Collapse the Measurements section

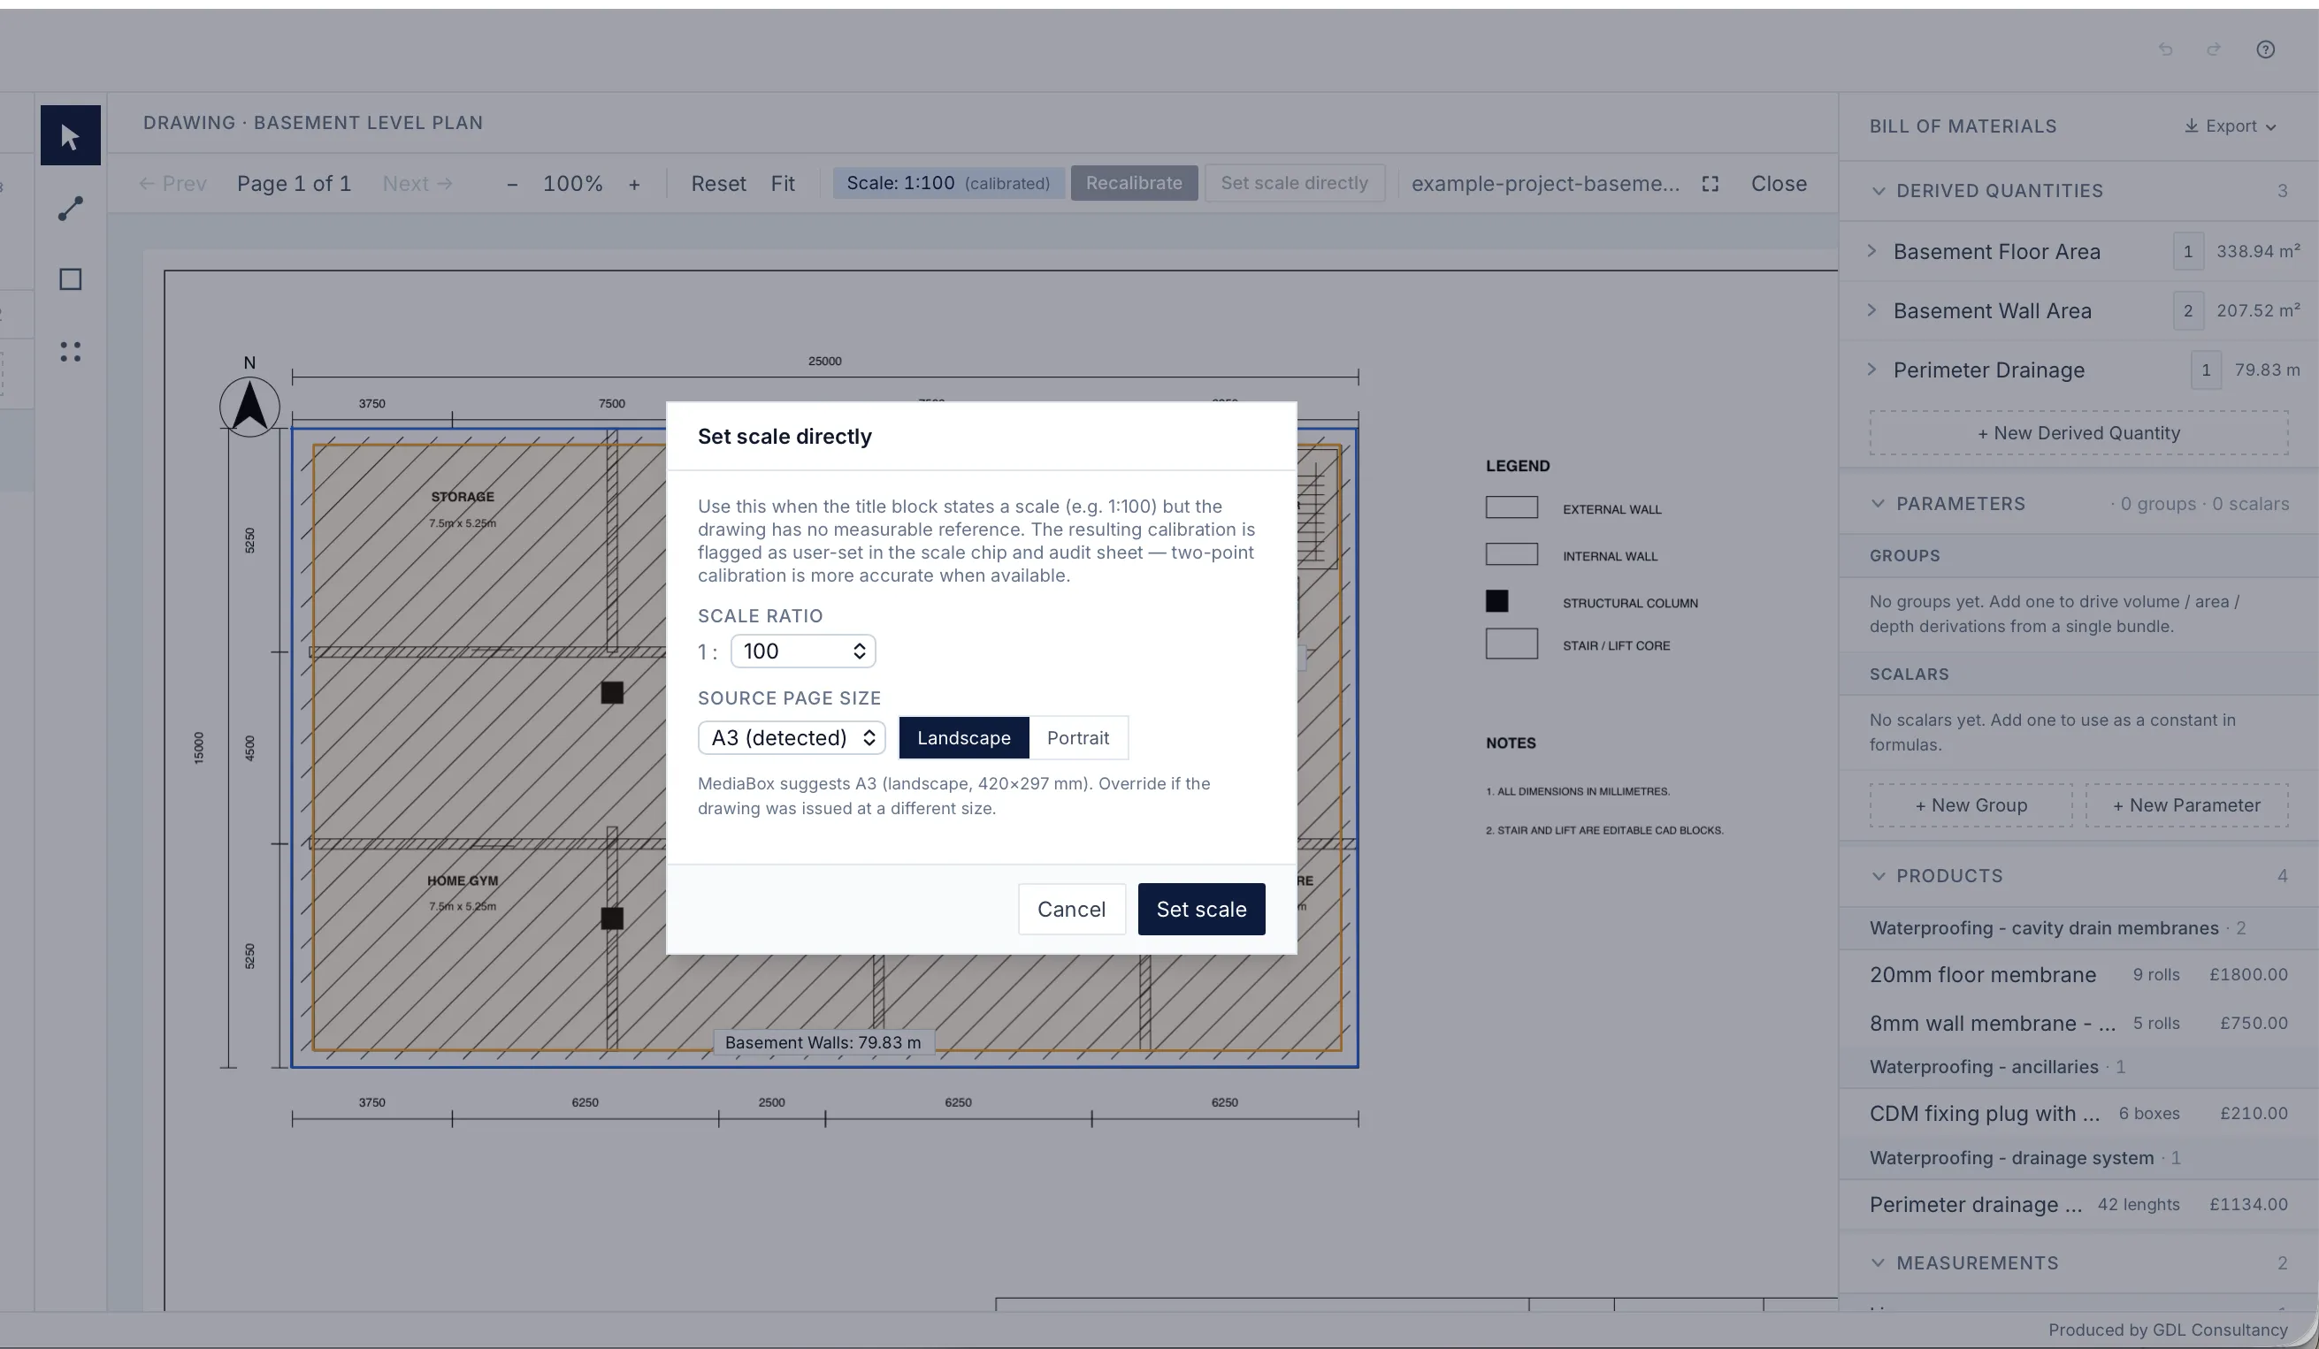tap(1878, 1263)
